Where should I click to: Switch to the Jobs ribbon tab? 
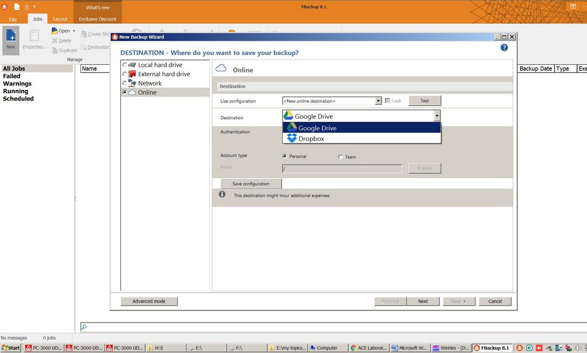coord(38,19)
